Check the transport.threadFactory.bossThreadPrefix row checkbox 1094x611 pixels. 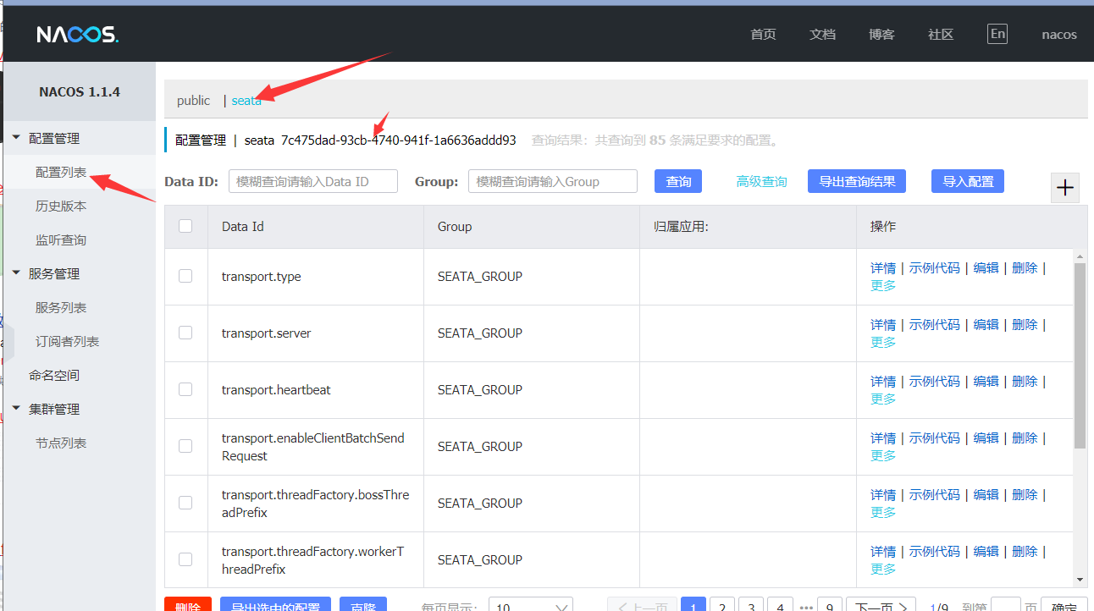coord(185,503)
